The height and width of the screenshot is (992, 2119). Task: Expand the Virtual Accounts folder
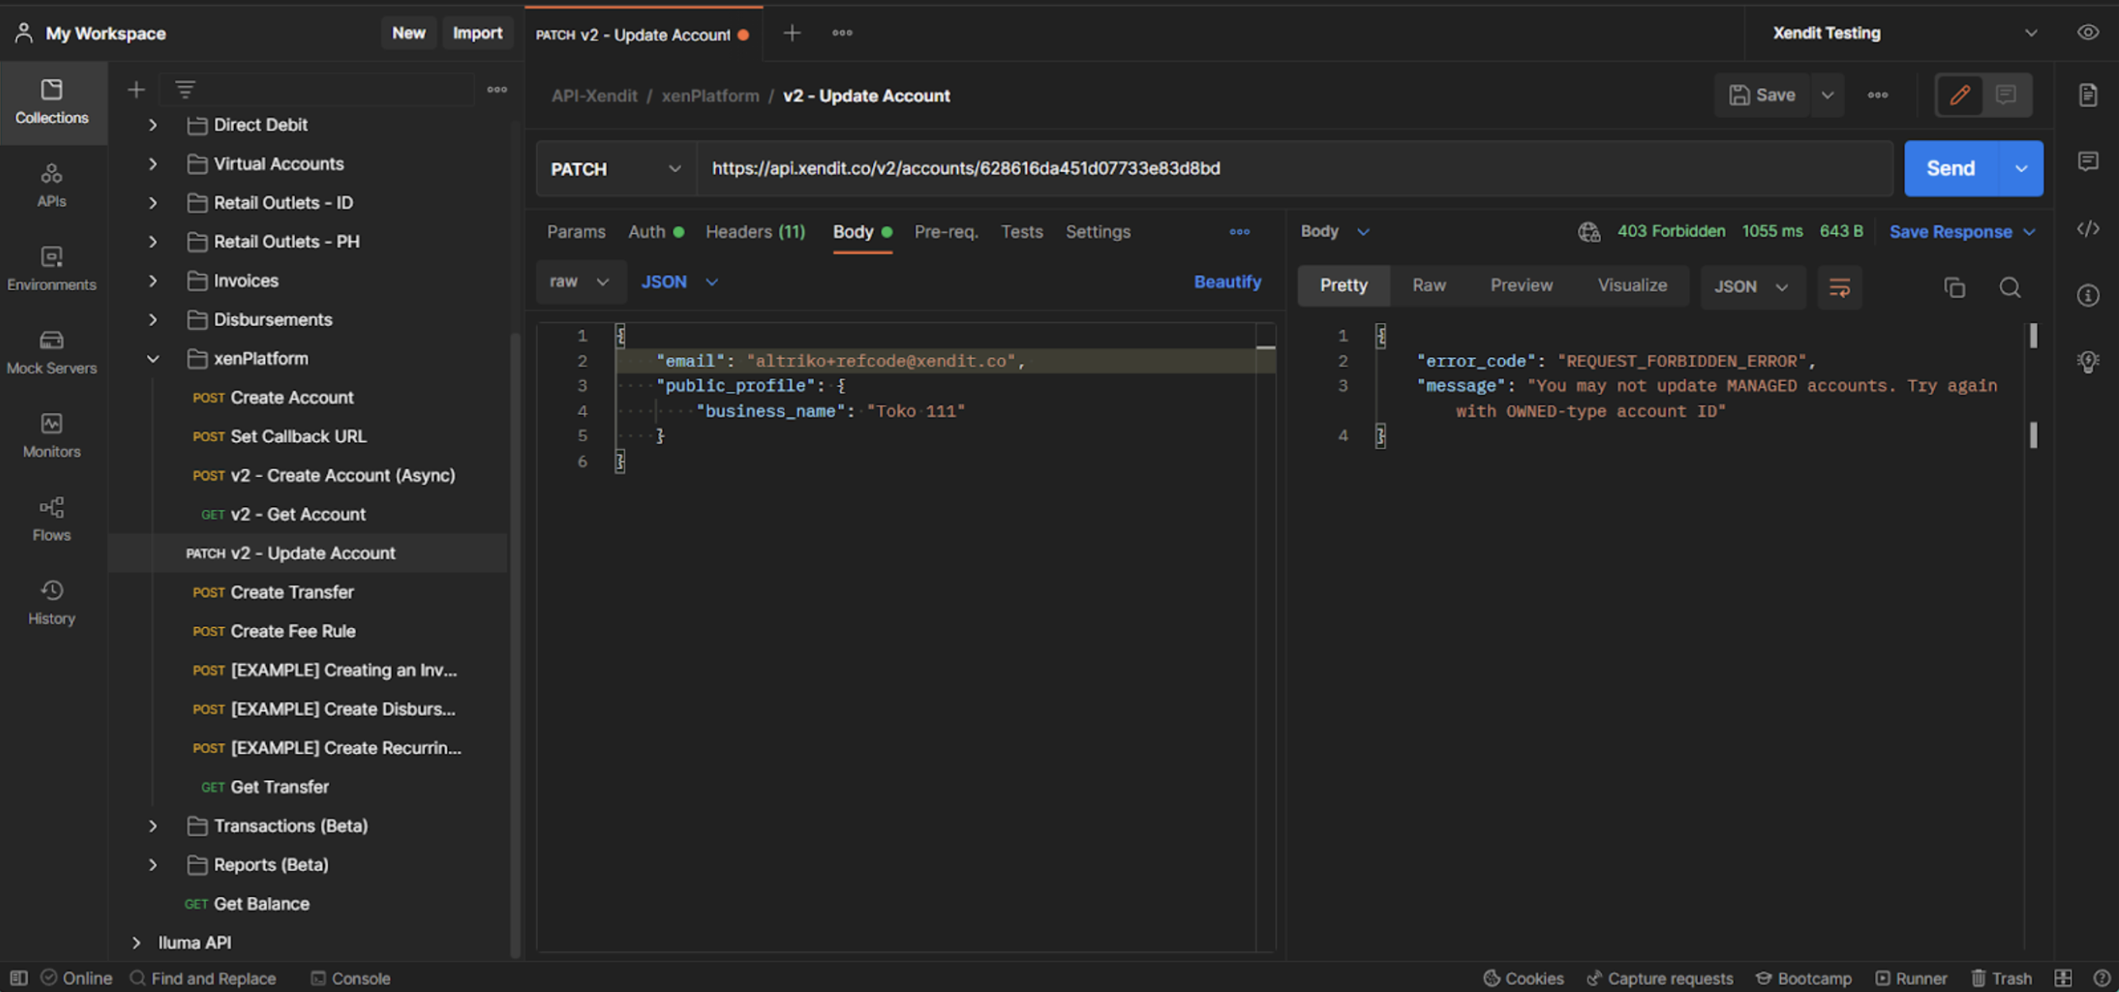click(x=153, y=163)
